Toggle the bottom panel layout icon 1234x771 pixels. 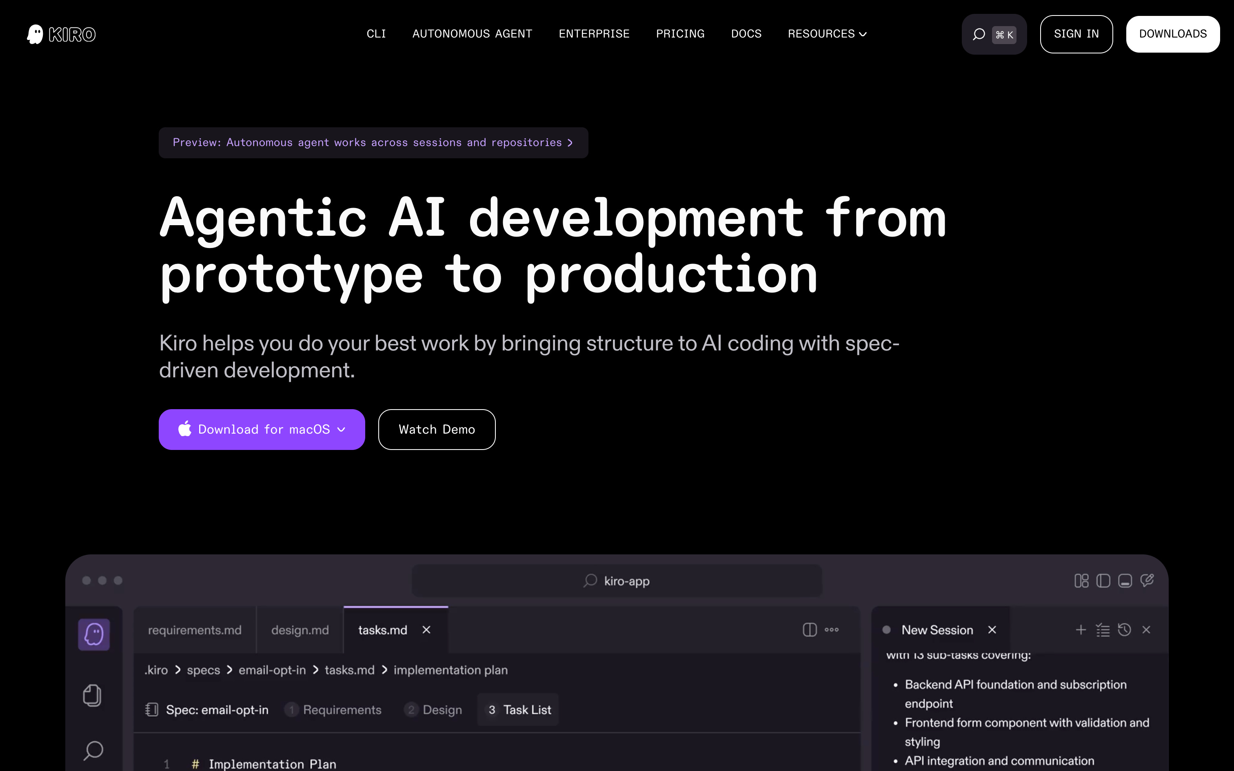[x=1125, y=581]
